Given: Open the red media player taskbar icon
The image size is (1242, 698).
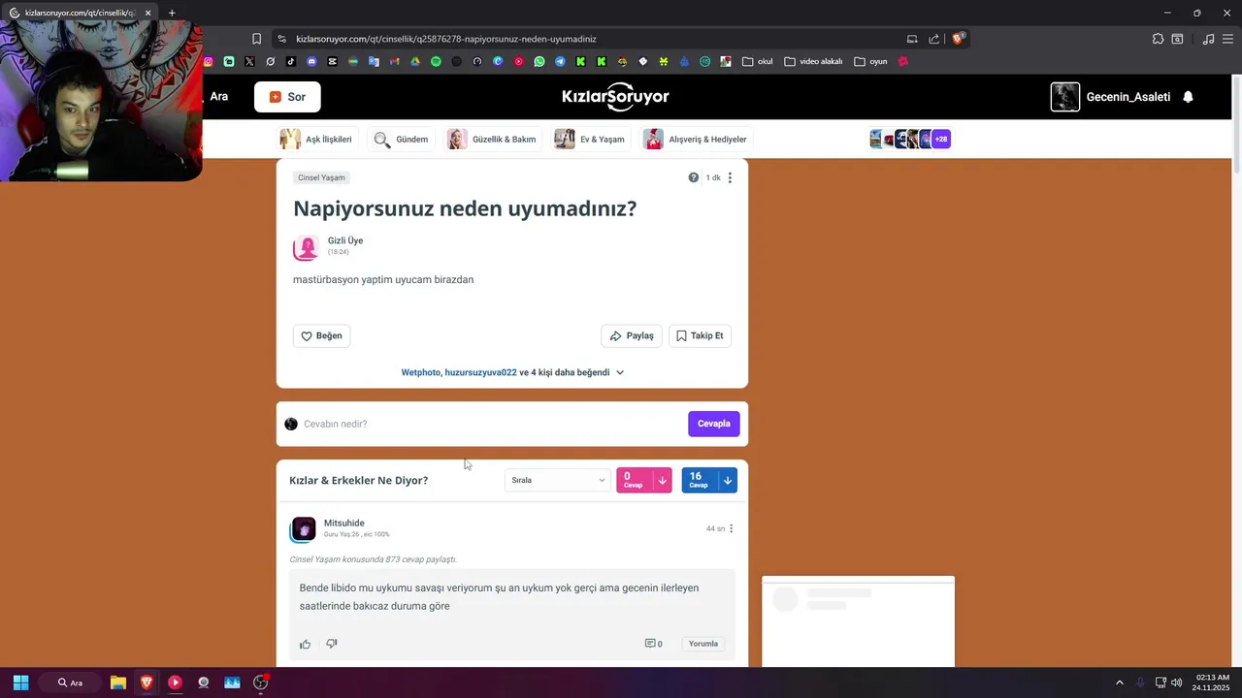Looking at the screenshot, I should pyautogui.click(x=175, y=682).
